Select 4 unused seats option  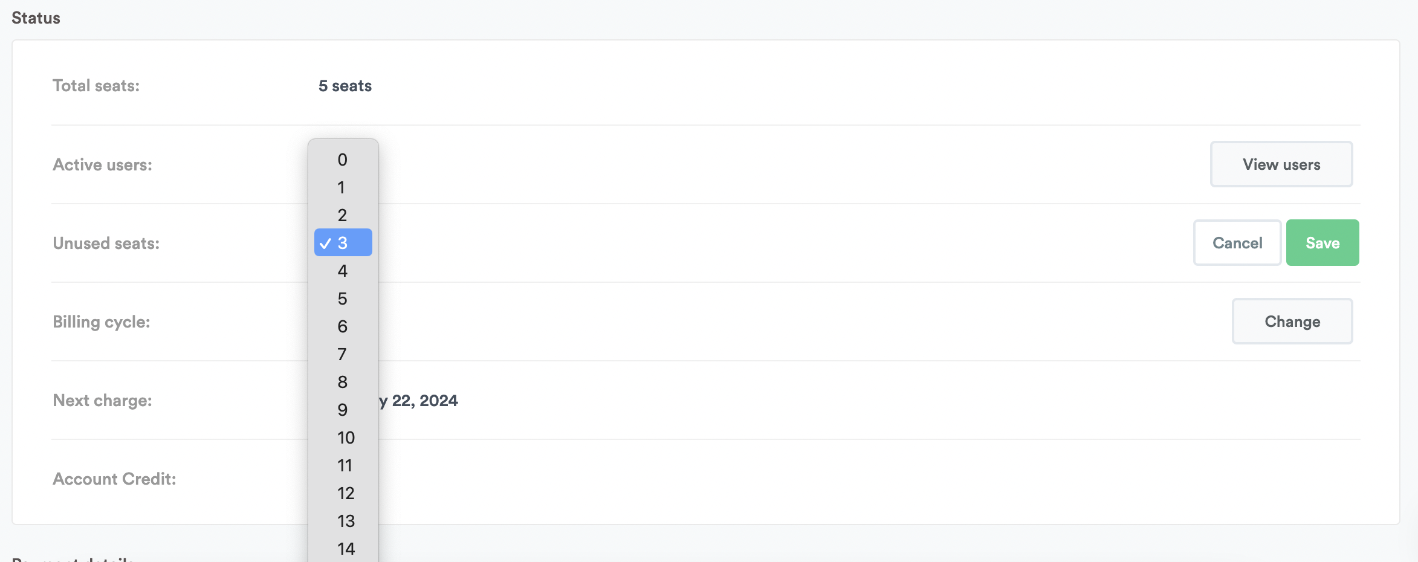pos(343,271)
